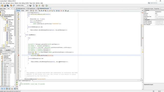Expand the Views folder node
164x92 pixels.
(2, 45)
